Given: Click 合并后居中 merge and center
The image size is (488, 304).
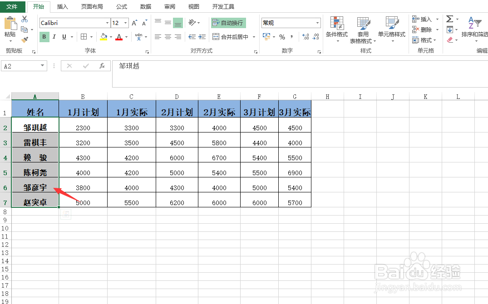Looking at the screenshot, I should click(x=231, y=37).
